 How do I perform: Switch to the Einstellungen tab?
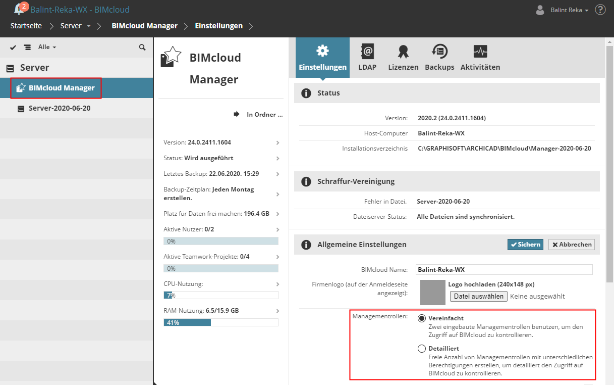[x=322, y=58]
